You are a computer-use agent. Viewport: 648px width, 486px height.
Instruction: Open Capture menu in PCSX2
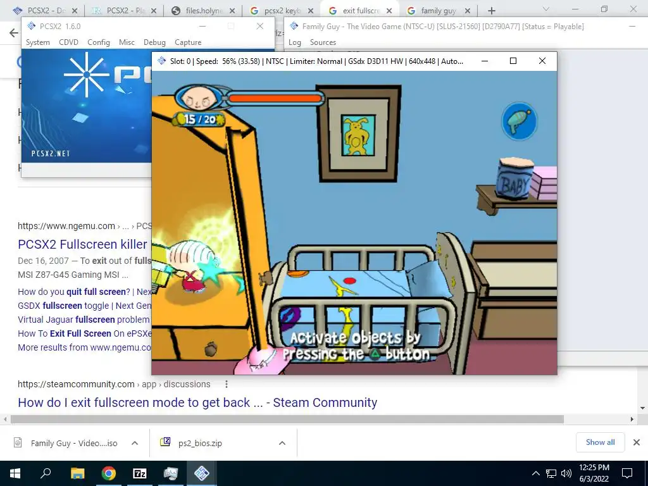coord(188,42)
